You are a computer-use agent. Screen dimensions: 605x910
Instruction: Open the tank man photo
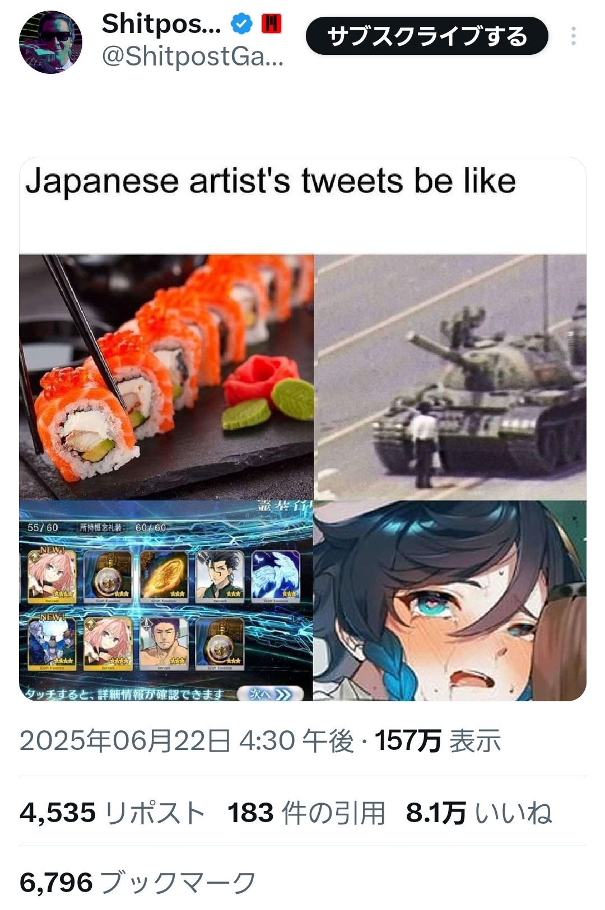click(x=450, y=377)
